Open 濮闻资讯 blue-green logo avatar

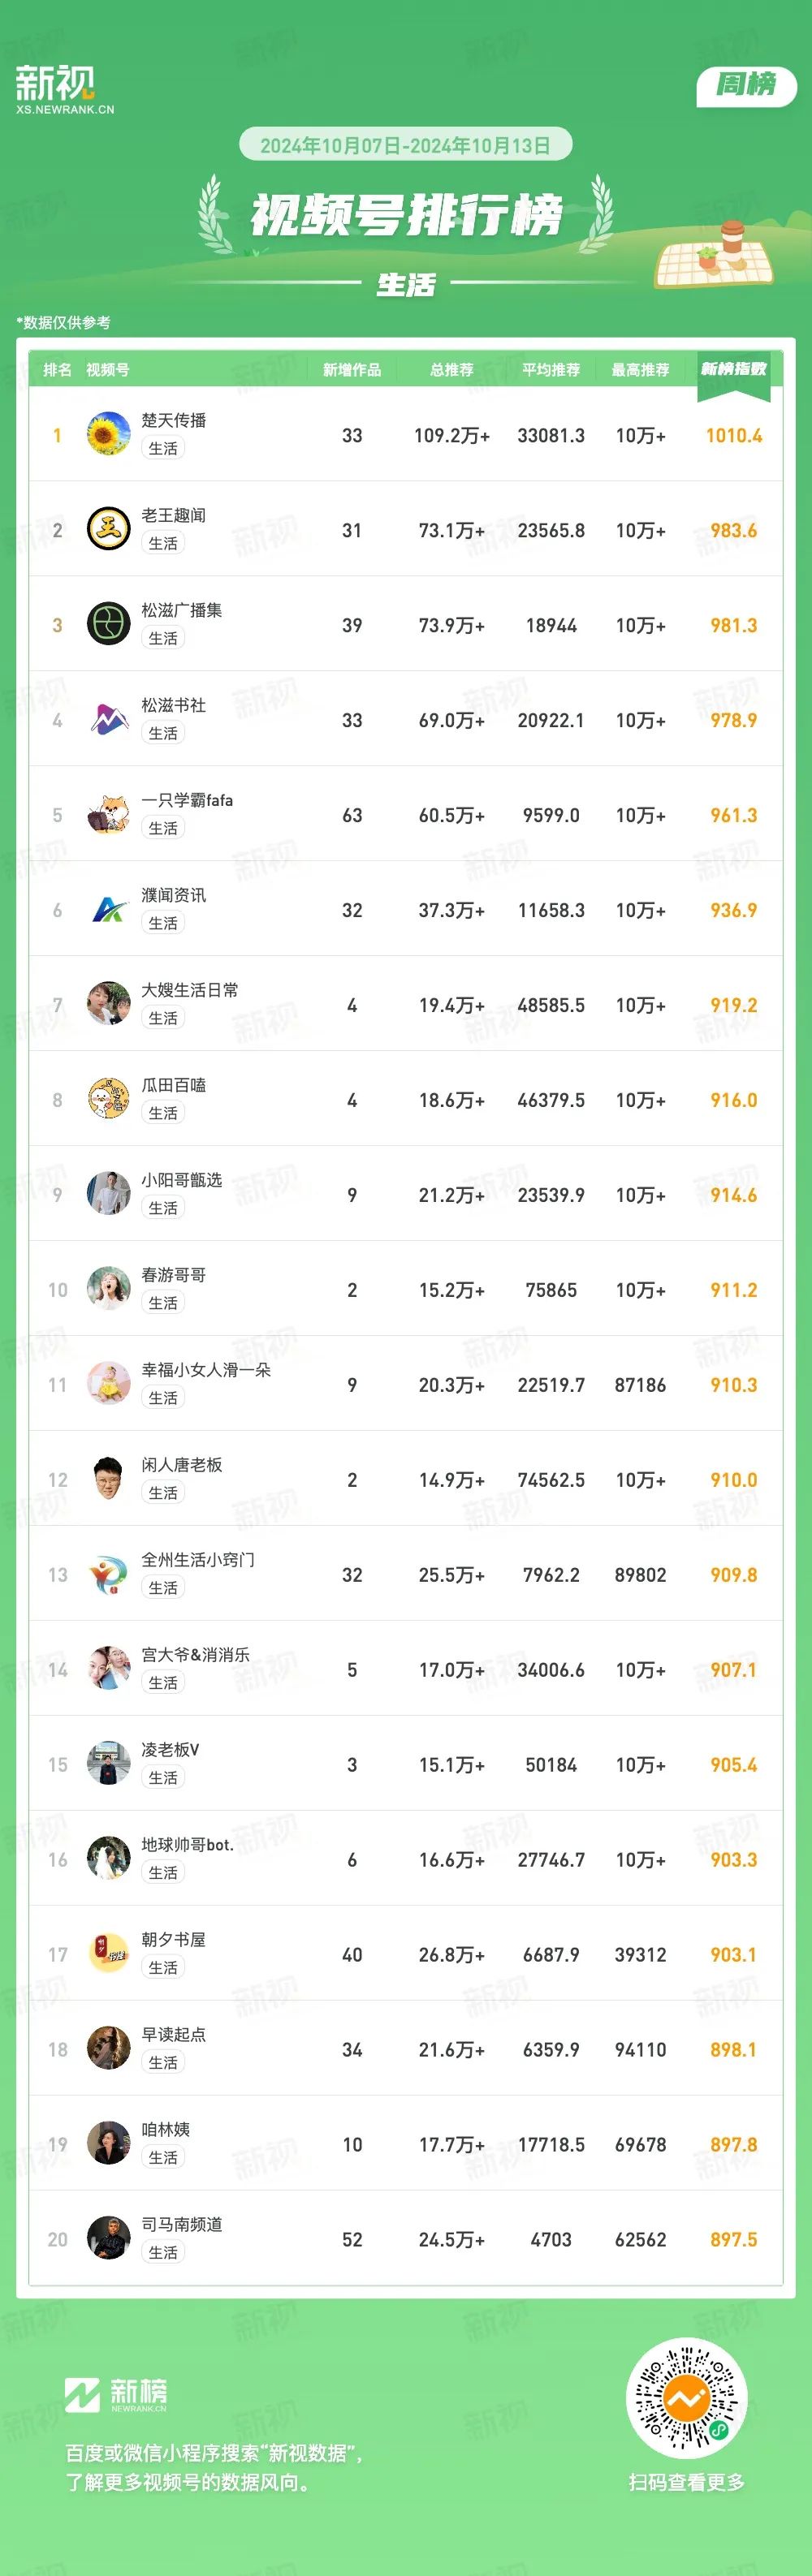point(109,909)
